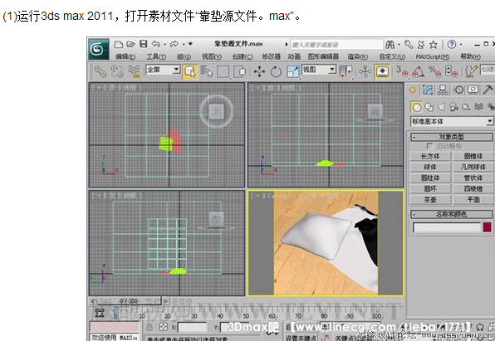
Task: Click the Use Pivot Point Center icon
Action: pyautogui.click(x=346, y=71)
